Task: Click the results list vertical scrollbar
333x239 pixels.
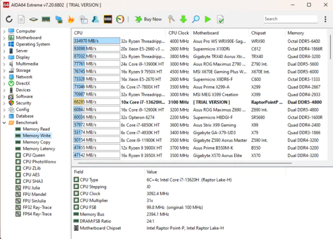Action: click(330, 47)
